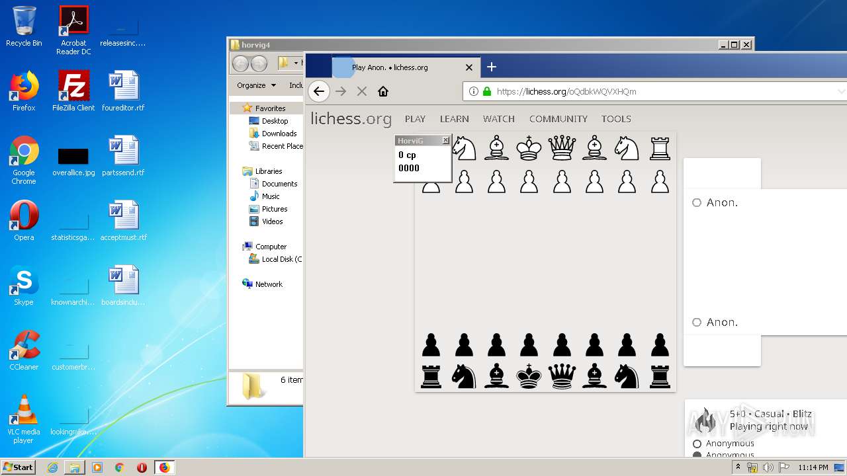Open the browser home page
Screen dimensions: 847x476
[382, 91]
